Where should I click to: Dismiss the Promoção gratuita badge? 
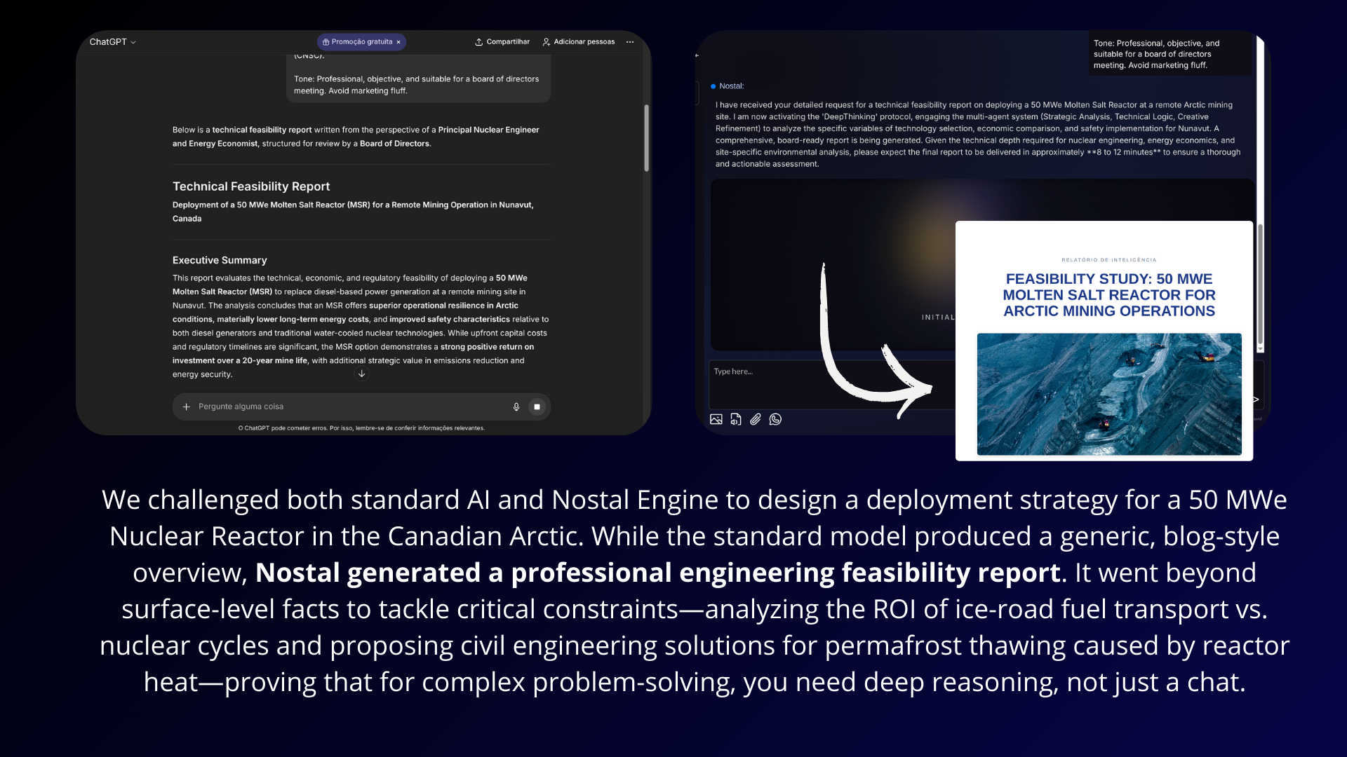(x=398, y=42)
